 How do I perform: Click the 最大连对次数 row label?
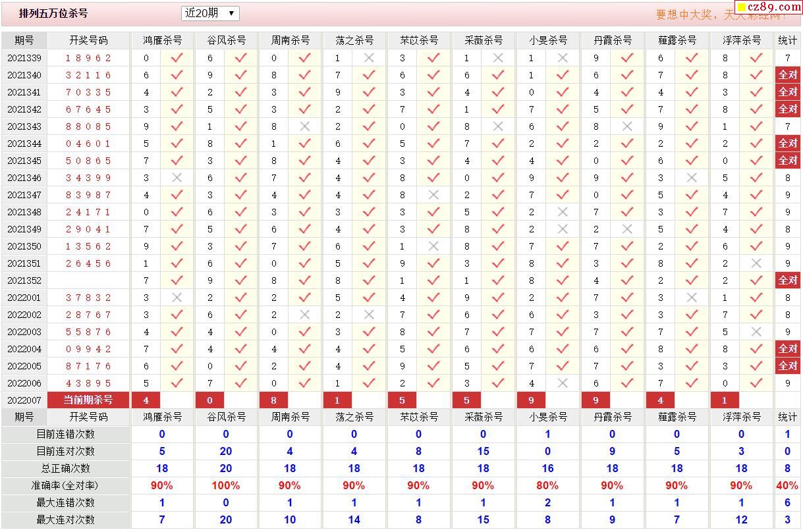coord(66,520)
